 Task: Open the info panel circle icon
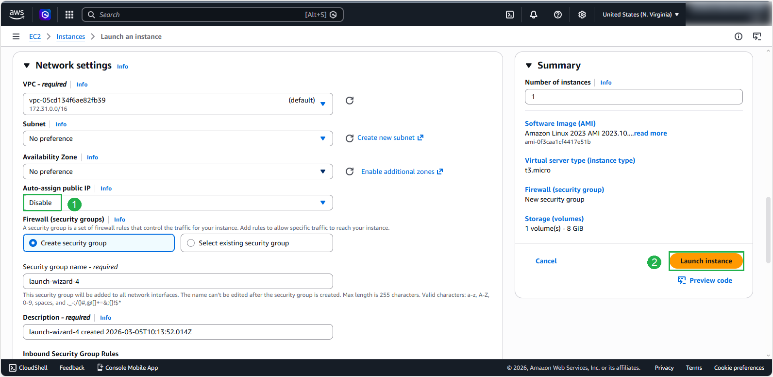coord(739,36)
